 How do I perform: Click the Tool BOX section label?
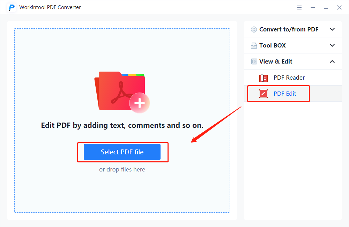click(273, 45)
